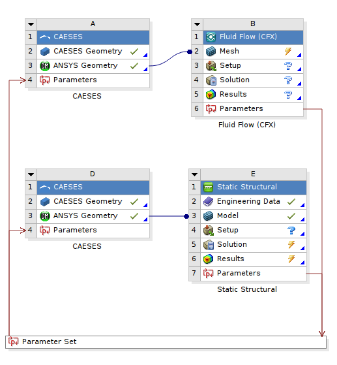Viewport: 337px width, 365px height.
Task: Select Parameters cell in system E
Action: pos(254,274)
